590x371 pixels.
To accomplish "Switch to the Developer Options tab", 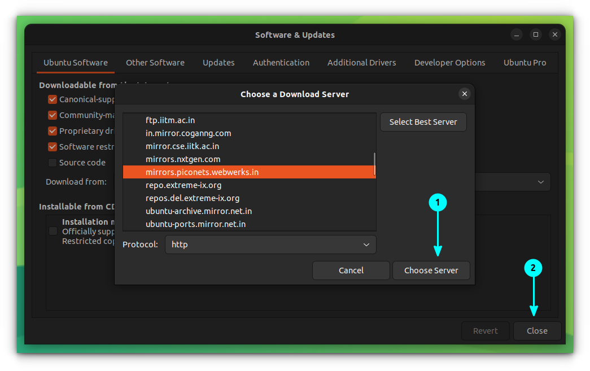I will pos(449,63).
